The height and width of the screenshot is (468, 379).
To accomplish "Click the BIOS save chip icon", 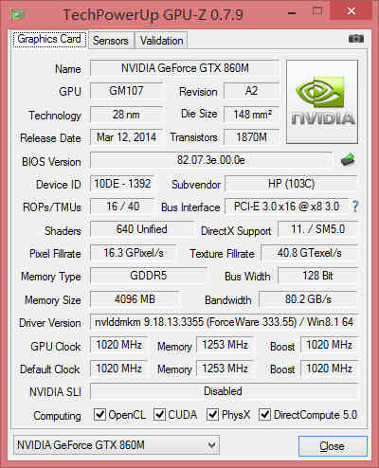I will 348,160.
